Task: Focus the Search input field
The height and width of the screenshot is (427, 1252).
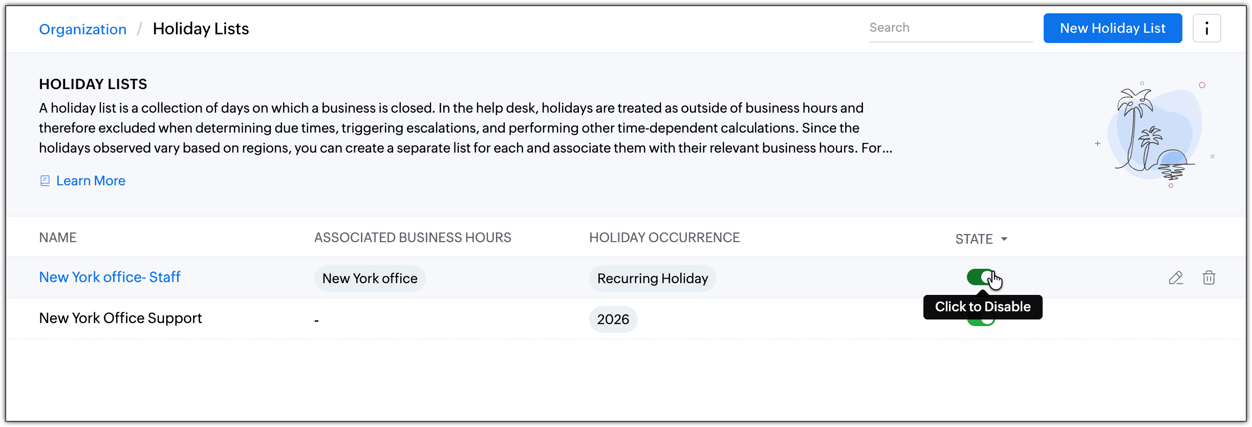Action: (x=951, y=28)
